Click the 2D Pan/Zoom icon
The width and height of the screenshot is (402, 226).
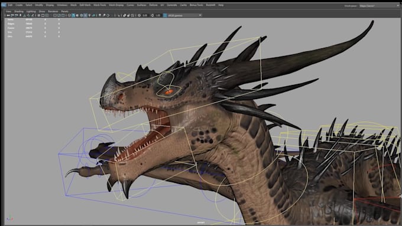29,15
